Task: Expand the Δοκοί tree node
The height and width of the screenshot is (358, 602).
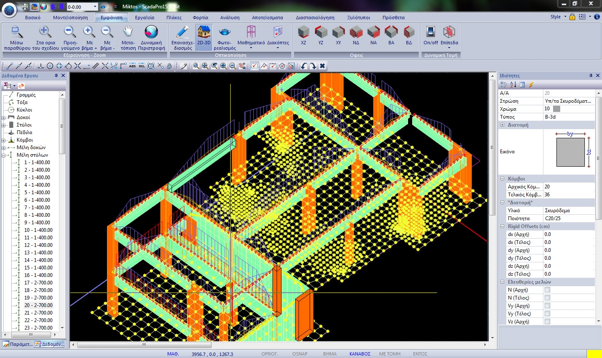Action: (x=4, y=117)
